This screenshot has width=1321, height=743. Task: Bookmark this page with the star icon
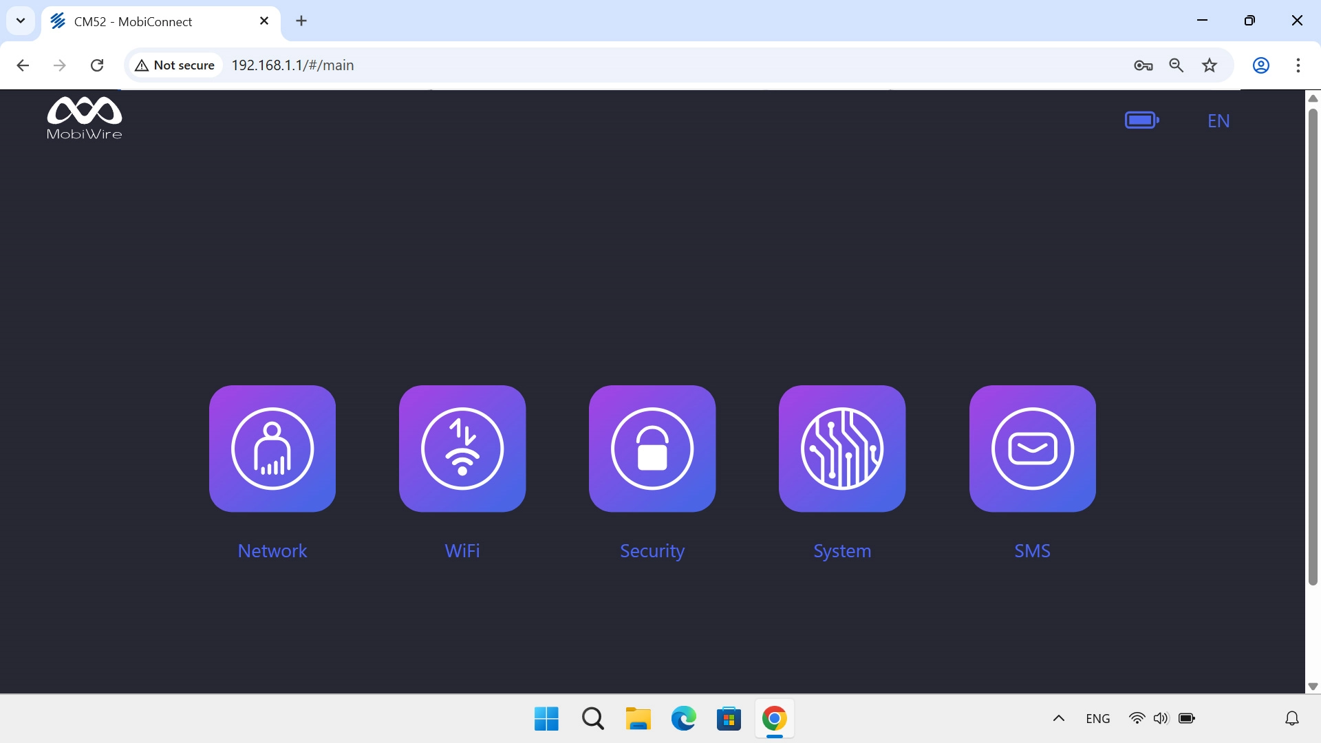(x=1210, y=65)
